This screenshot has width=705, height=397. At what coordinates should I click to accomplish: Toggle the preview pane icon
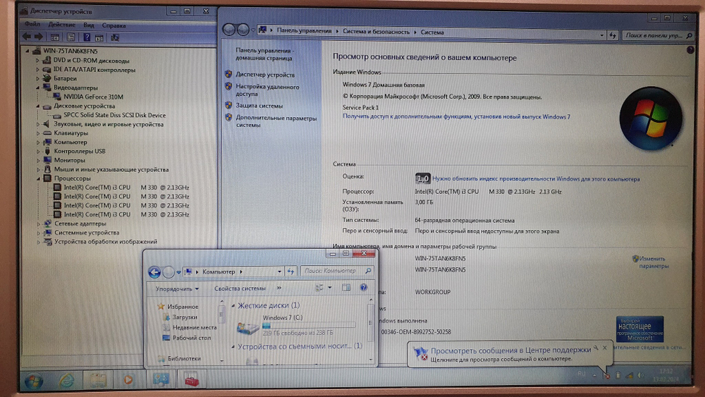(x=345, y=287)
